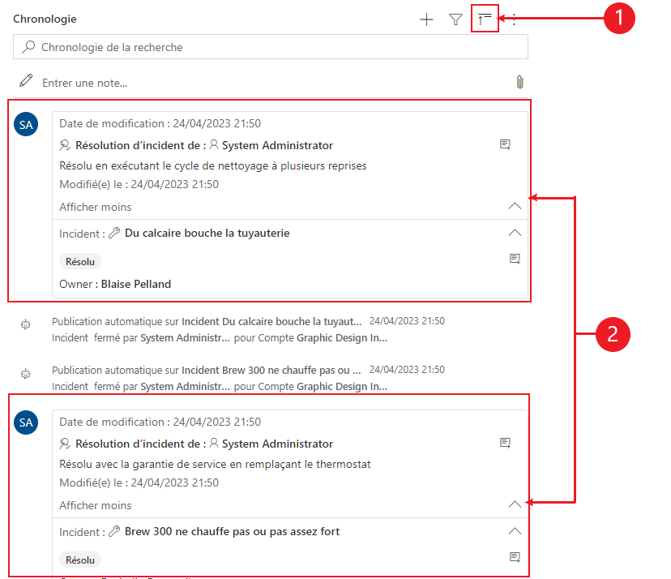
Task: Open incident Brew 300 ne chauffe pas ou pas assez fort
Action: (x=232, y=531)
